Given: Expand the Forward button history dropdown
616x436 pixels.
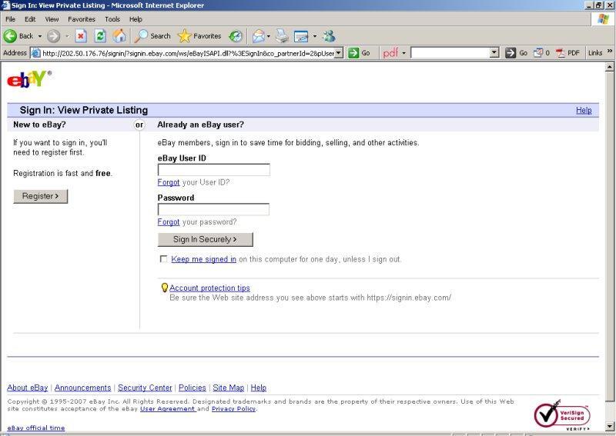Looking at the screenshot, I should 67,36.
